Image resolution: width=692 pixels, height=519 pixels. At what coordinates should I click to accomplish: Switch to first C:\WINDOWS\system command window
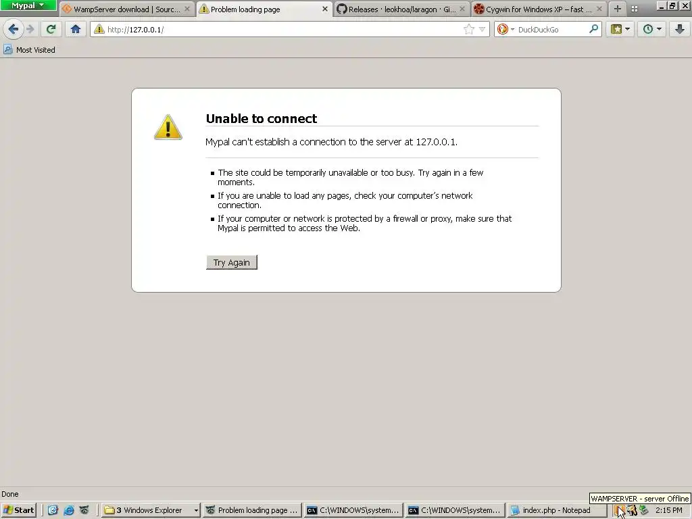coord(353,510)
